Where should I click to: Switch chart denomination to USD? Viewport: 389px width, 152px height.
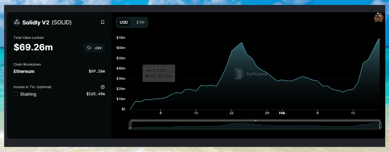pos(124,22)
